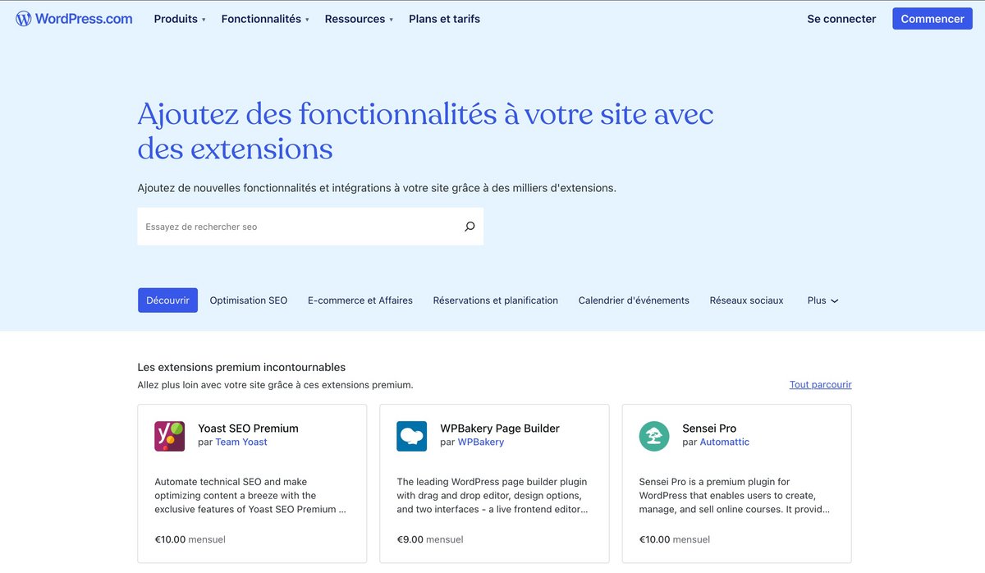Expand the Fonctionnalités menu

tap(265, 19)
